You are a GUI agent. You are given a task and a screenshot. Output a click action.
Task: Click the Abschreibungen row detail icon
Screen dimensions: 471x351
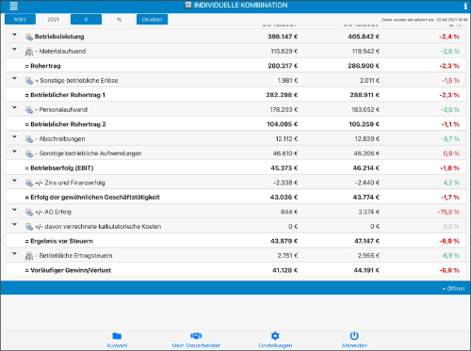coord(29,139)
